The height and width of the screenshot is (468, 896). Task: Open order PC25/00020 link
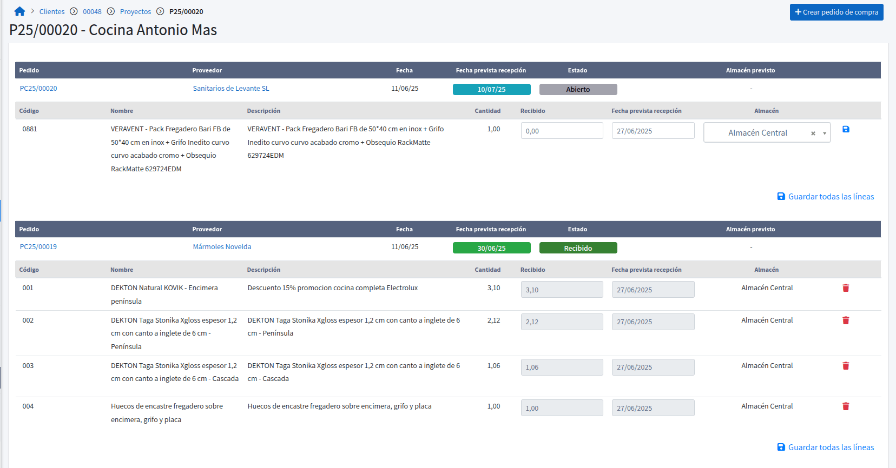point(38,89)
